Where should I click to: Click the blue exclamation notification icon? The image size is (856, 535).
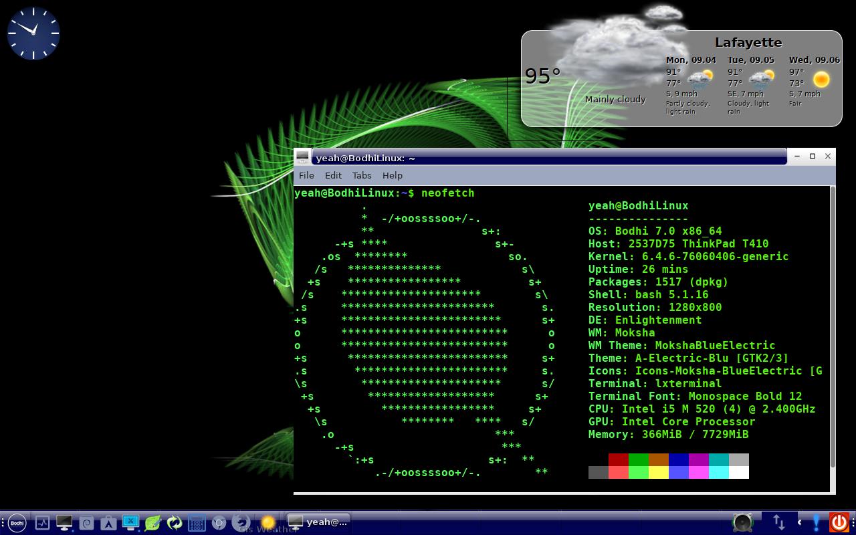click(x=817, y=522)
